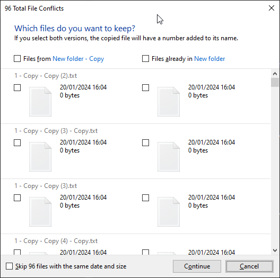This screenshot has height=278, width=280.
Task: Tick destination checkbox for '1 - Copy - Copy (3).txt'
Action: pos(145,198)
